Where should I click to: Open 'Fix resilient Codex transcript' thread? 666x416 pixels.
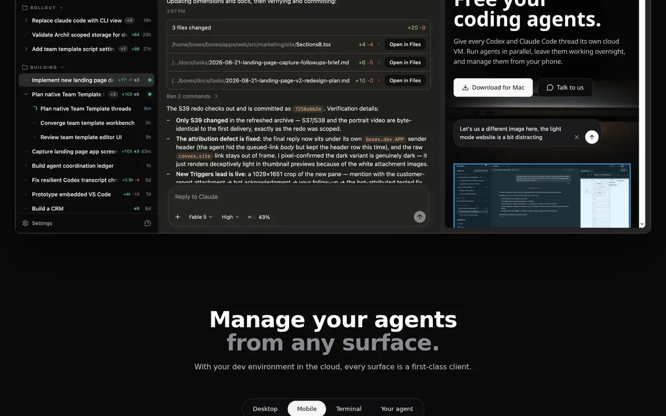(x=86, y=180)
